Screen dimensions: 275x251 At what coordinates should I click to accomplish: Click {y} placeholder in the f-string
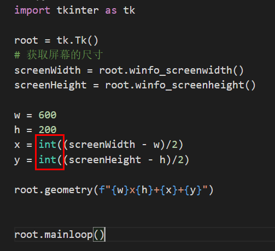pos(193,190)
